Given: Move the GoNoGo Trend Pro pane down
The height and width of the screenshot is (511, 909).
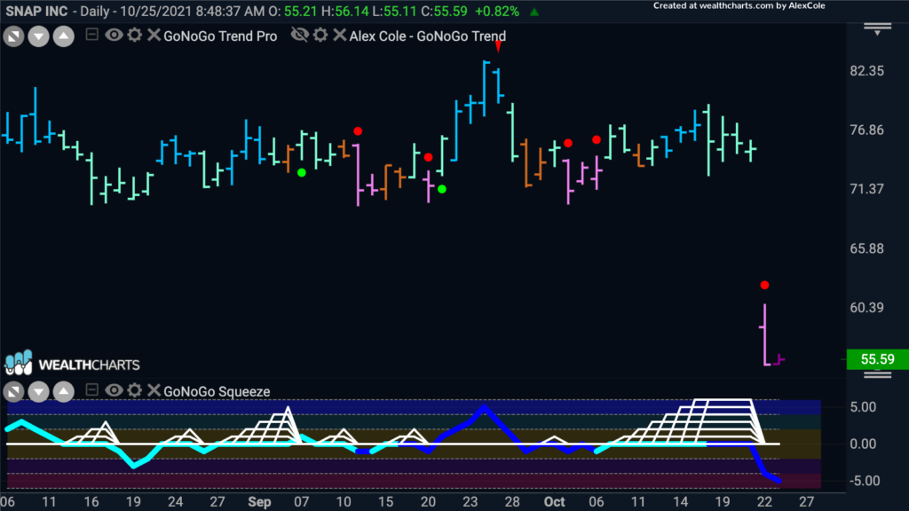Looking at the screenshot, I should pyautogui.click(x=39, y=36).
